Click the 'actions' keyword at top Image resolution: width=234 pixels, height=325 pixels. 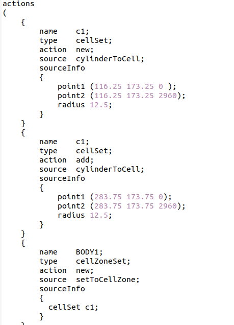[x=18, y=4]
